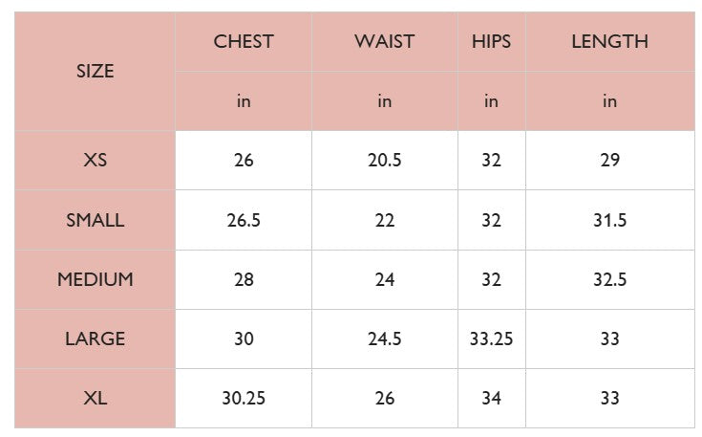Select the XS size row label
The image size is (702, 437).
[x=95, y=160]
